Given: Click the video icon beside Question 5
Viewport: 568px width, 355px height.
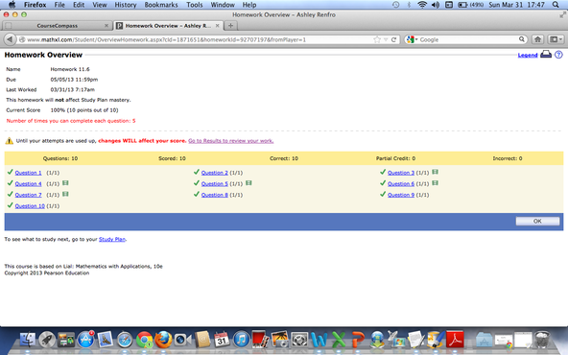Looking at the screenshot, I should [x=248, y=183].
